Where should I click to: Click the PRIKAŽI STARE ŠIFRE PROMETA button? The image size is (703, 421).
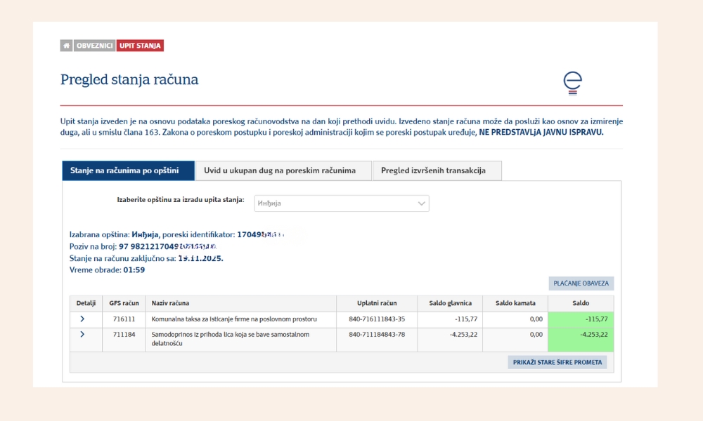558,361
